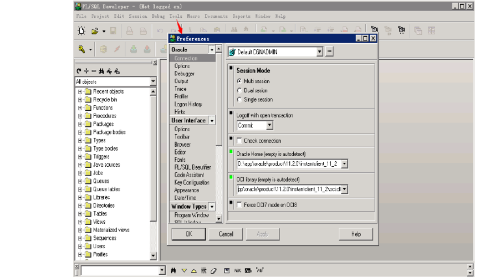Enable the Check connection checkbox
The image size is (485, 277).
point(239,141)
